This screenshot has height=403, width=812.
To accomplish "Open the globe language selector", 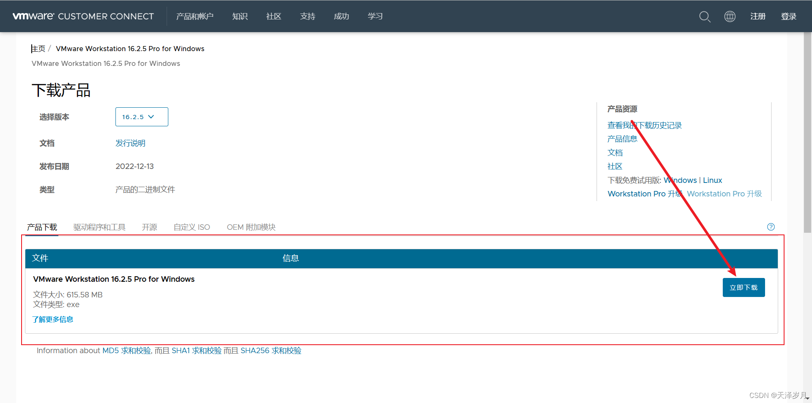I will [730, 16].
